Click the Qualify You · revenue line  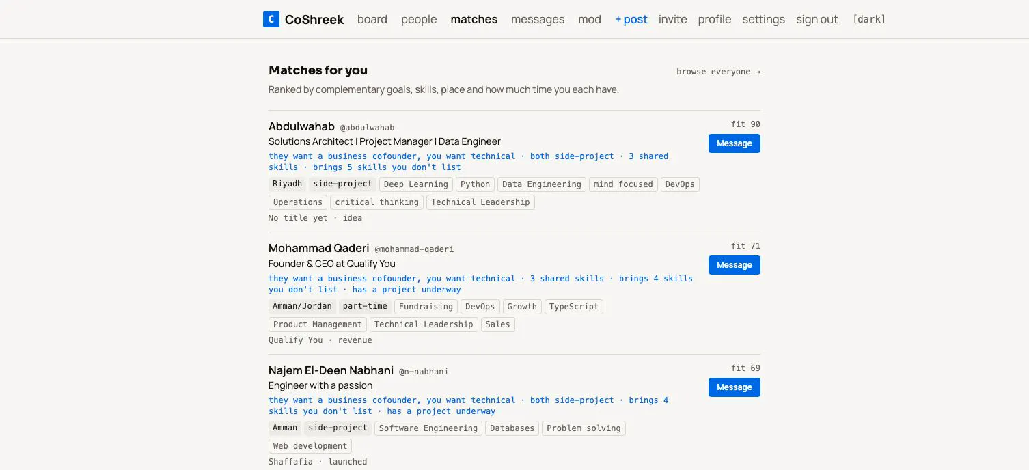(x=320, y=340)
